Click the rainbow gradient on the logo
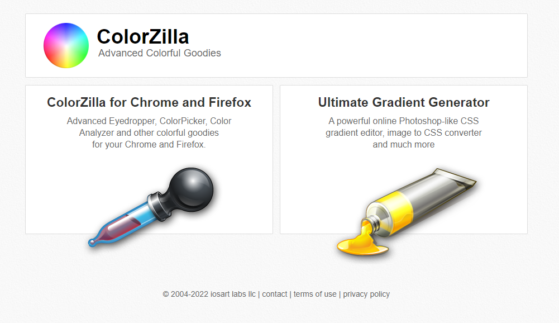The image size is (559, 323). (x=66, y=45)
